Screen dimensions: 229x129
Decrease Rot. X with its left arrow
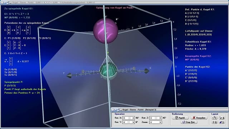[124, 118]
